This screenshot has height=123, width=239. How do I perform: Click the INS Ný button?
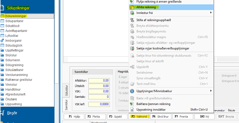coord(204,117)
